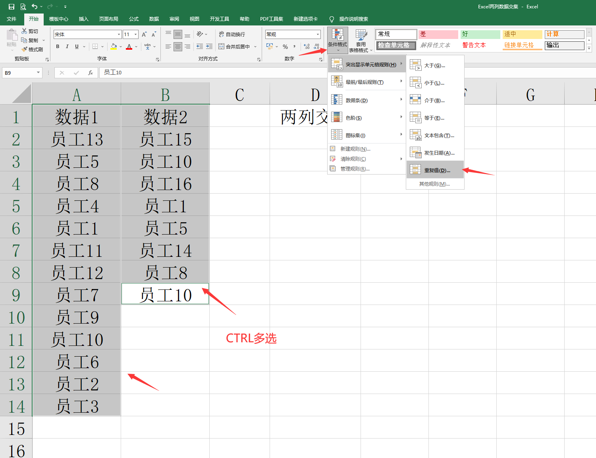596x458 pixels.
Task: Switch to the 插入 ribbon tab
Action: (83, 19)
